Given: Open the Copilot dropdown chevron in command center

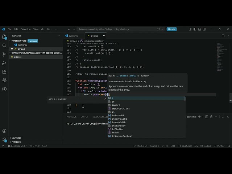Looking at the screenshot, I should [x=163, y=29].
